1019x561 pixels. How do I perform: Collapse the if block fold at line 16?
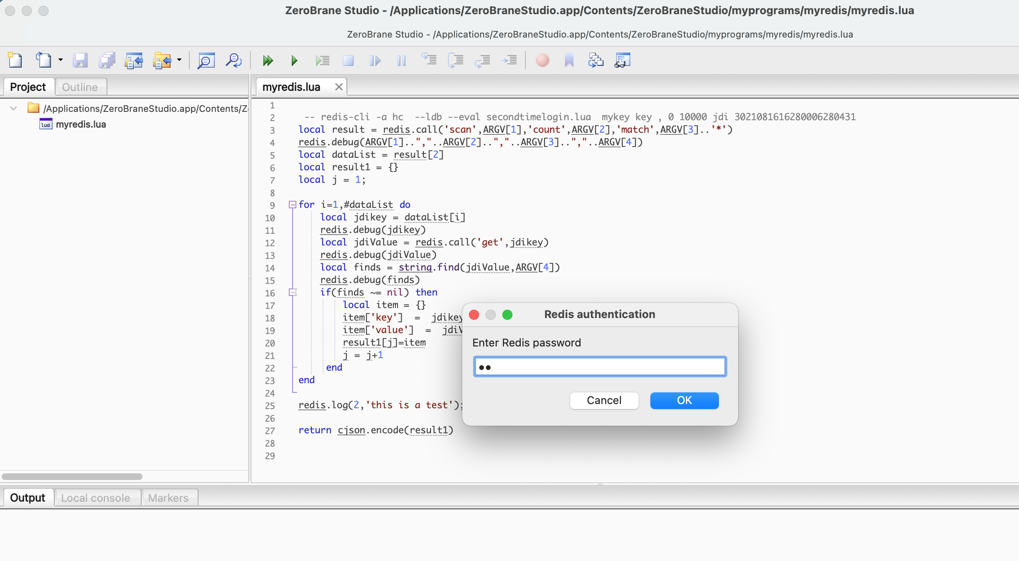[293, 292]
